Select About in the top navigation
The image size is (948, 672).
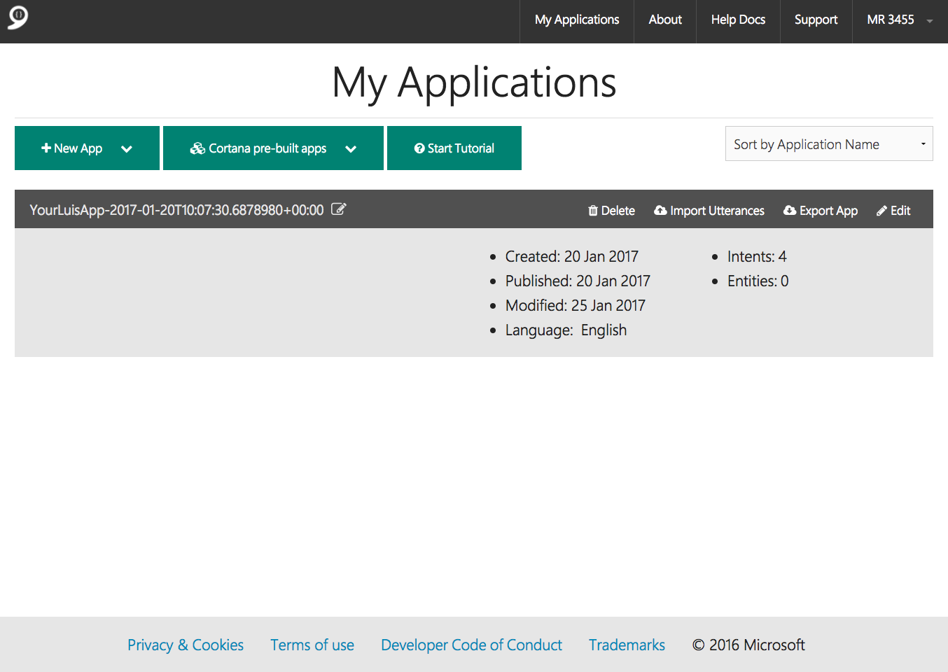click(x=664, y=20)
